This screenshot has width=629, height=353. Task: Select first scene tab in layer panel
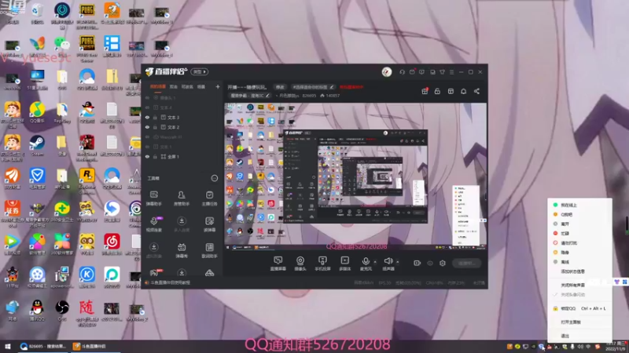(x=158, y=87)
